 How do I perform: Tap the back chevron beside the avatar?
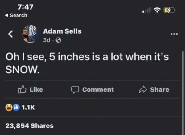10,34
